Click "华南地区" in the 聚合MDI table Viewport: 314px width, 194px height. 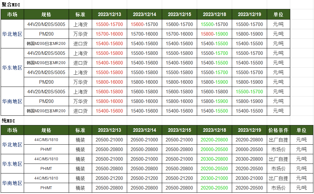[x=12, y=101]
